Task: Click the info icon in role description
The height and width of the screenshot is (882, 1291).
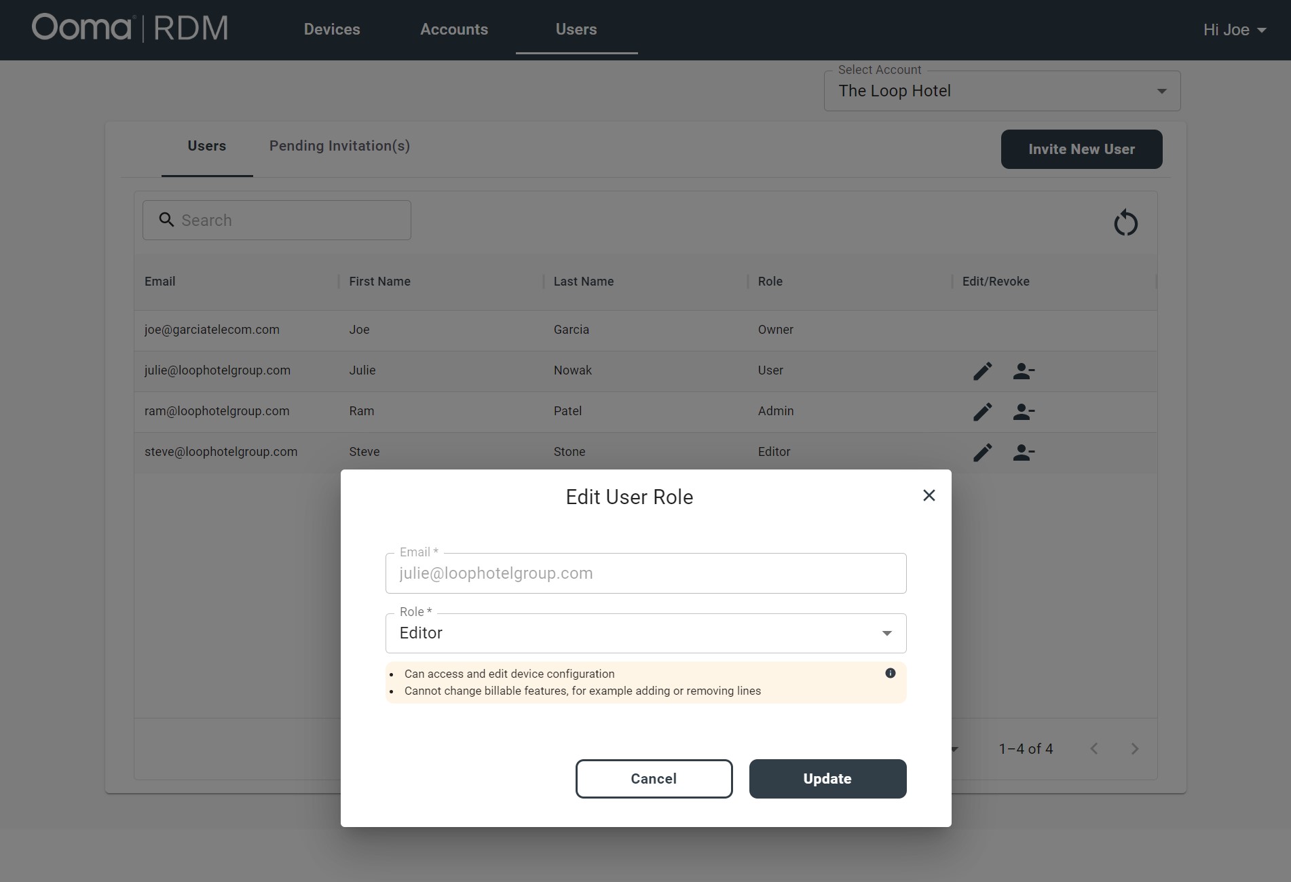Action: (890, 673)
